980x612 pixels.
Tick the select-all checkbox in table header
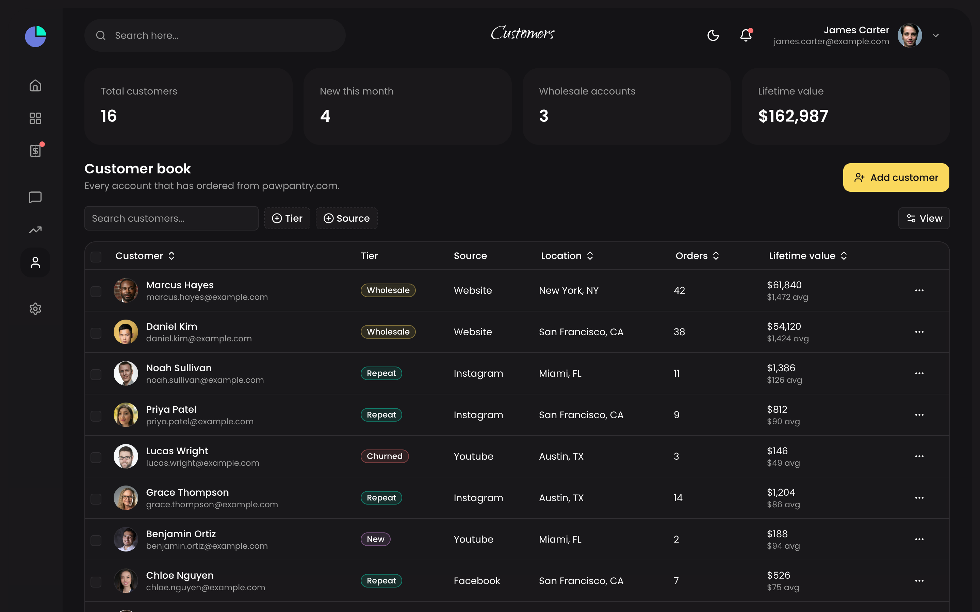96,257
